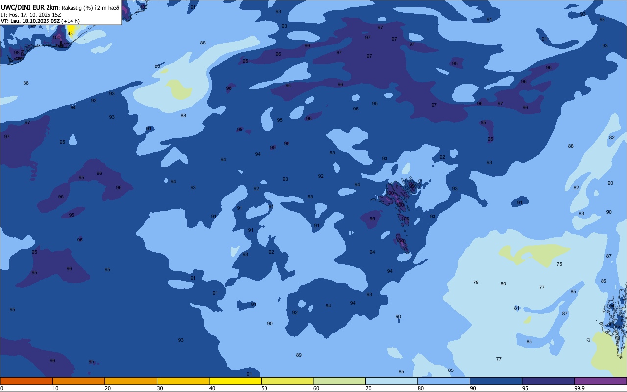Select the "40" legend tick label
Image resolution: width=627 pixels, height=392 pixels.
[x=212, y=388]
